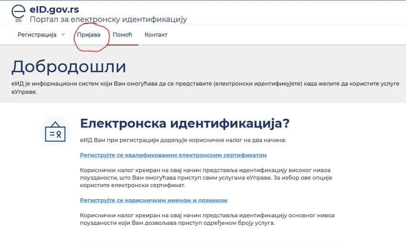Open Региструјте се квалификованим електронским сертификатом link
Viewport: 406px width, 244px height.
173,155
